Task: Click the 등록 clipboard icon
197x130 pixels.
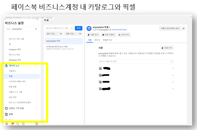Action: click(x=6, y=114)
